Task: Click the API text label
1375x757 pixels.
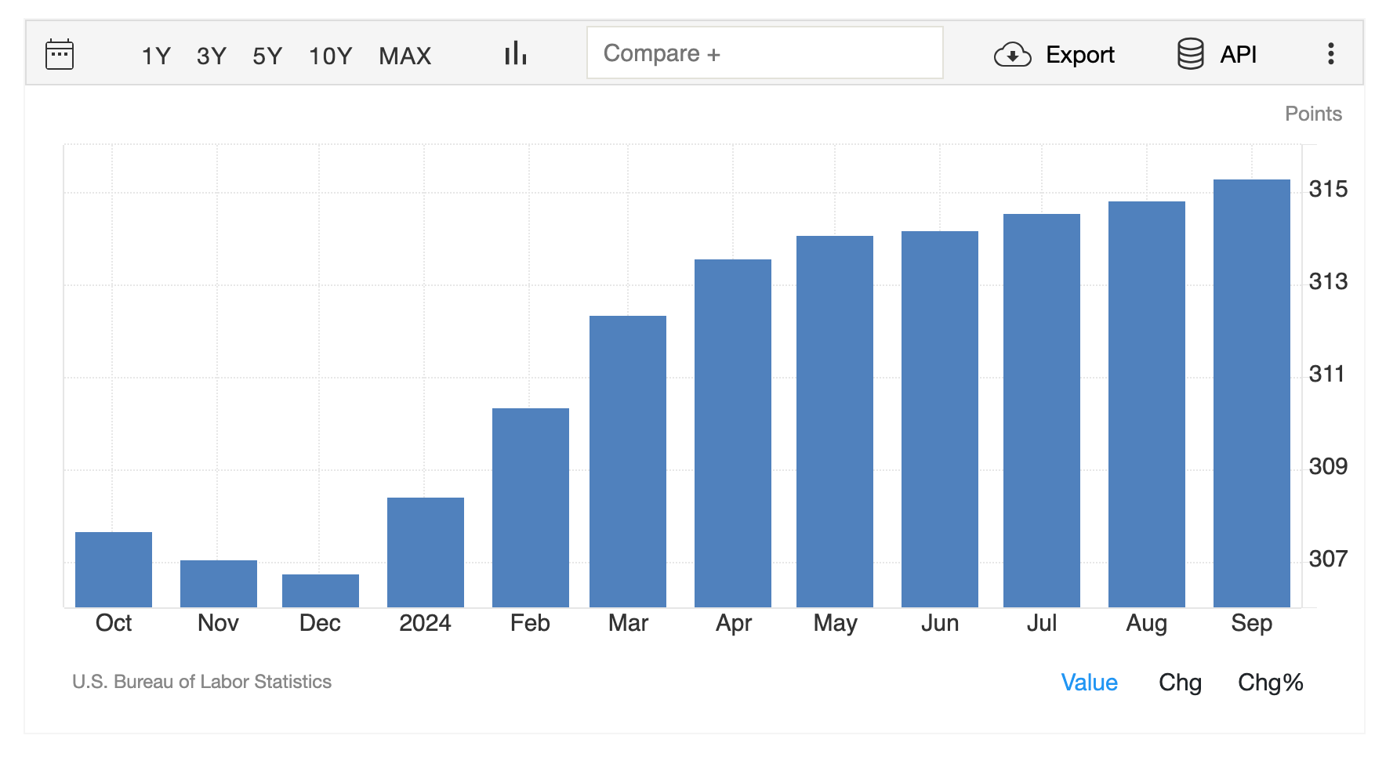Action: point(1239,54)
